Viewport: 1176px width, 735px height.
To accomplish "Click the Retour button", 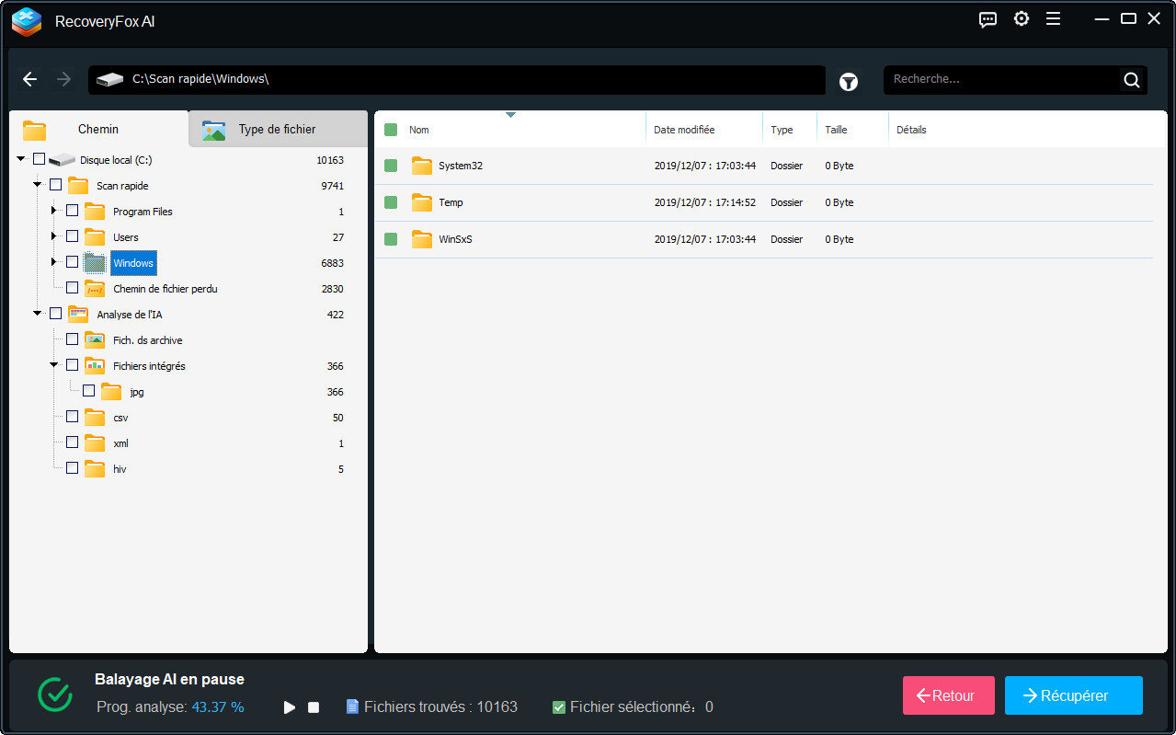I will [x=948, y=695].
